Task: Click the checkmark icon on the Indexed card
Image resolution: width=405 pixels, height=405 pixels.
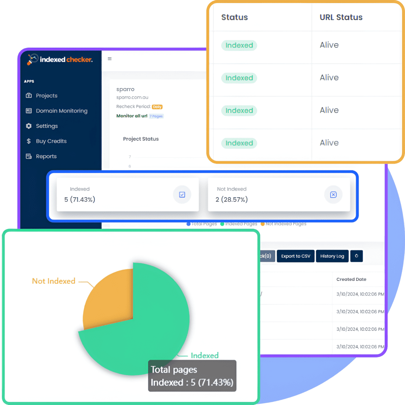Action: (x=182, y=194)
